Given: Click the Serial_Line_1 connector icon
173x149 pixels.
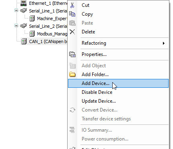Looking at the screenshot, I should [24, 11].
